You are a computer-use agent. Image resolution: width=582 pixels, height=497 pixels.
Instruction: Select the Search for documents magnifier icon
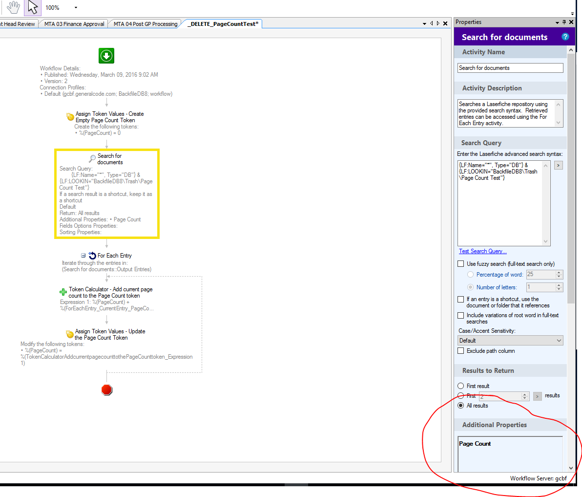click(x=92, y=159)
